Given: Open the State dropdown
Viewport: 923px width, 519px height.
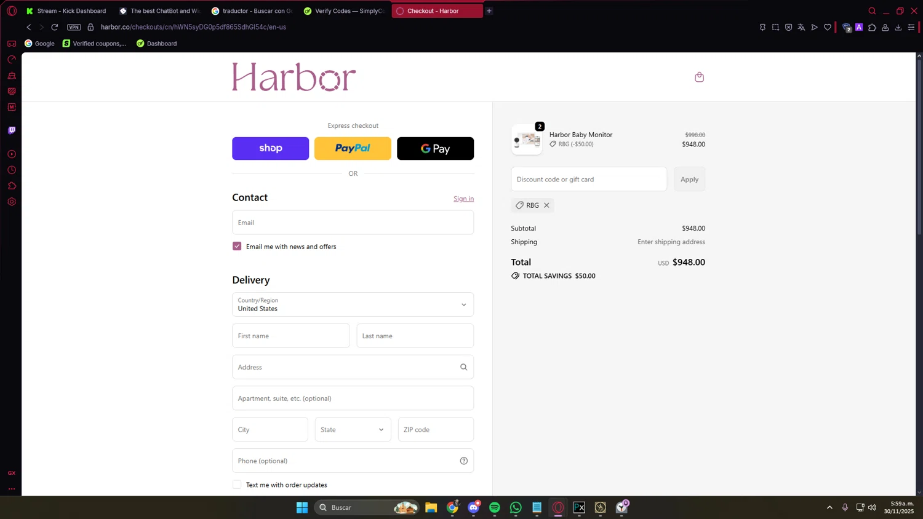Looking at the screenshot, I should coord(353,429).
